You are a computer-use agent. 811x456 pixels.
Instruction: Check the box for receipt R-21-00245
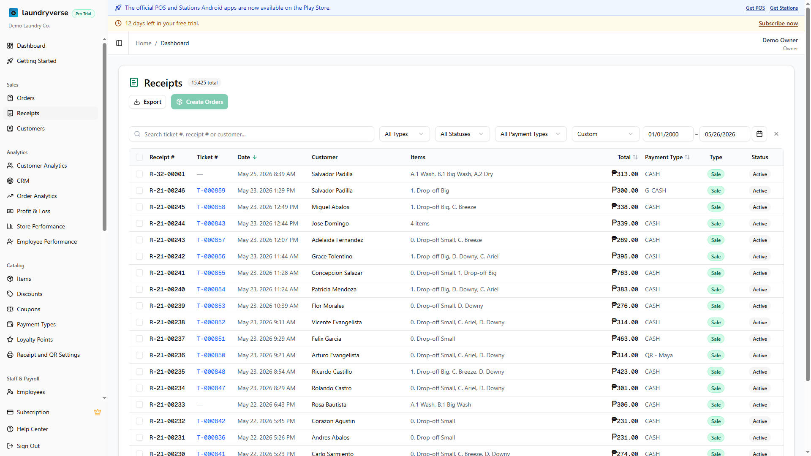(x=139, y=207)
